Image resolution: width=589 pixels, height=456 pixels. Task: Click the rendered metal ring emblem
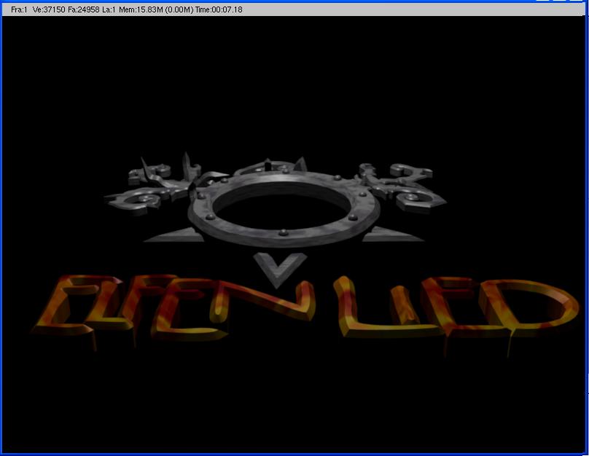pyautogui.click(x=276, y=219)
